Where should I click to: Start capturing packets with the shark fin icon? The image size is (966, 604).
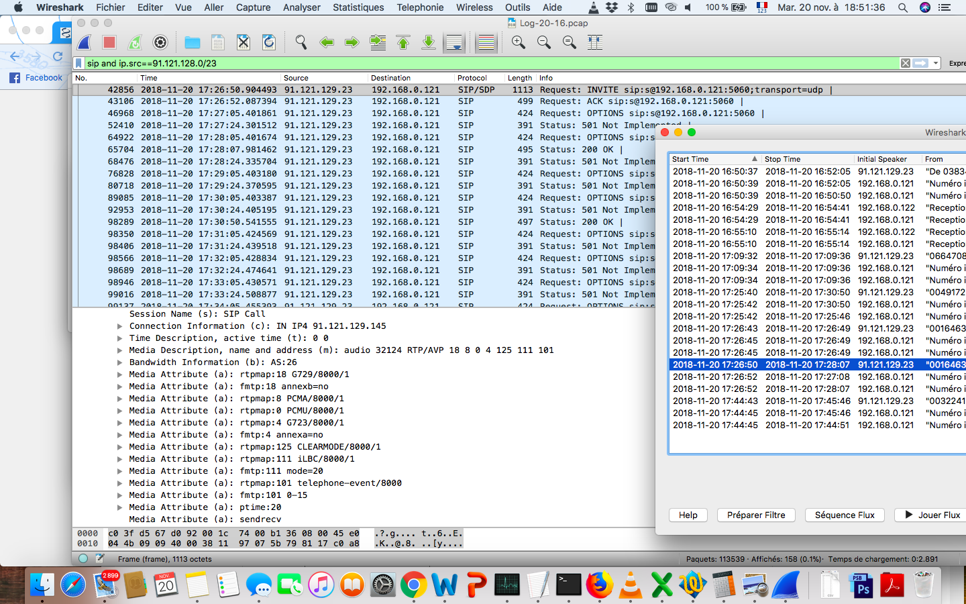(x=85, y=43)
